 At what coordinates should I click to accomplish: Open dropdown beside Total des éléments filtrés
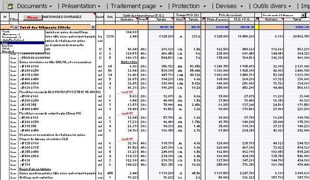93,27
